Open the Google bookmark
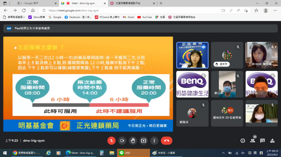The width and height of the screenshot is (281, 157). tap(55, 17)
